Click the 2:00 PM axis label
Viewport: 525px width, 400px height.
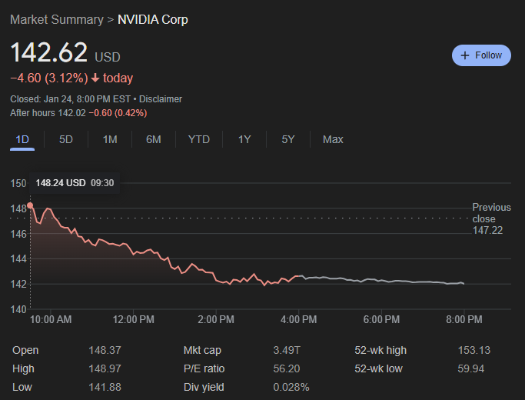coord(216,319)
